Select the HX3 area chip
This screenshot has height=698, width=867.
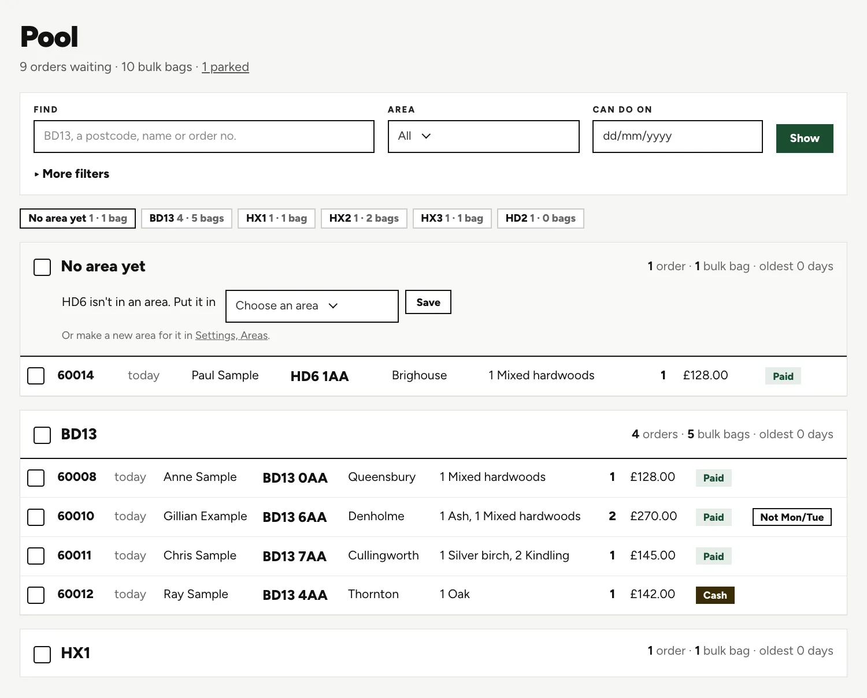(452, 218)
